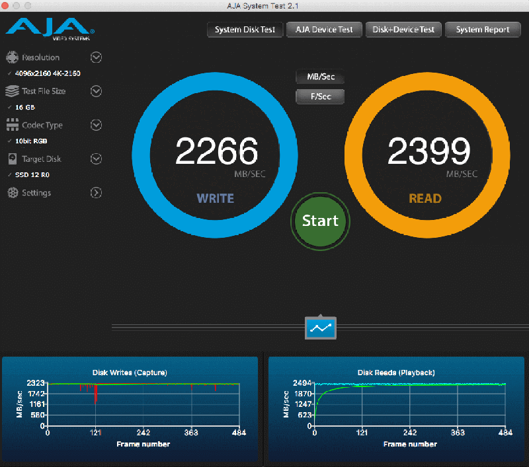Click the Settings gear icon

[x=12, y=193]
